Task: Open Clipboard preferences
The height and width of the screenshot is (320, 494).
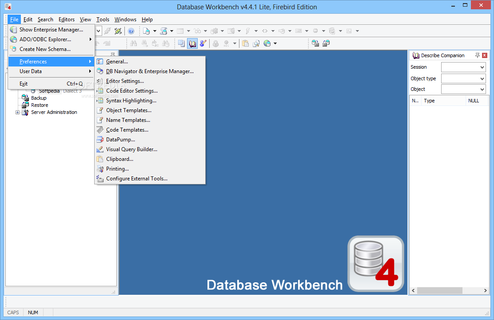Action: (150, 159)
